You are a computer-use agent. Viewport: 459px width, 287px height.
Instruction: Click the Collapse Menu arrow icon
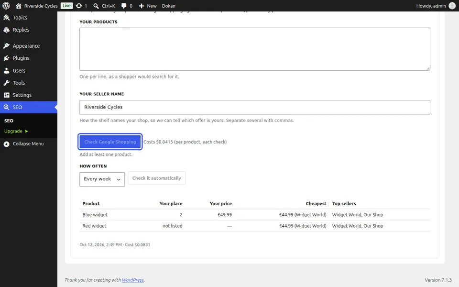click(6, 144)
